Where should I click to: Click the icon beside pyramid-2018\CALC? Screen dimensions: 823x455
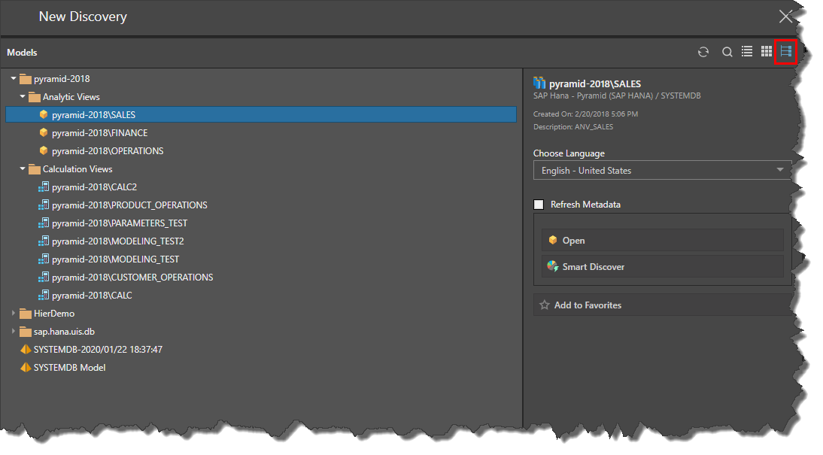click(44, 296)
